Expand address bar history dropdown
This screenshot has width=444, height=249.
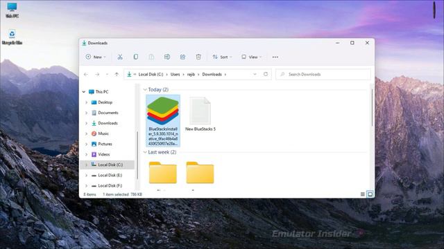click(255, 74)
